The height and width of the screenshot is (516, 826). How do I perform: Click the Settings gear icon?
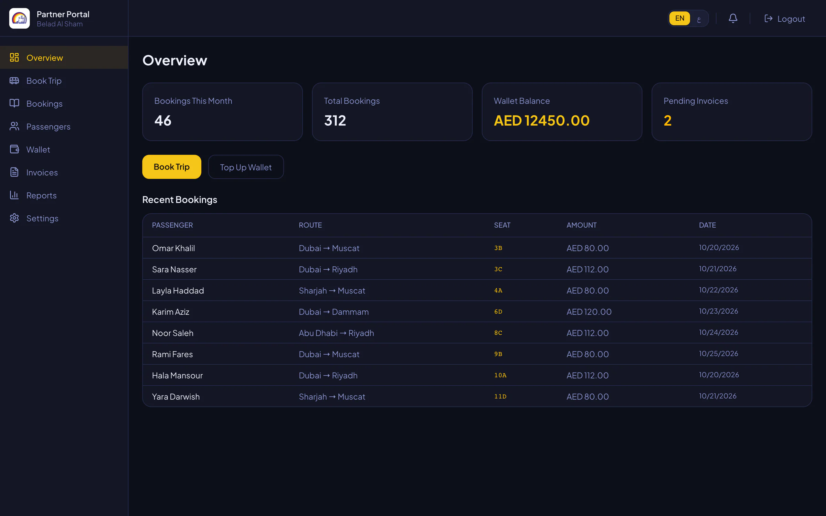14,218
